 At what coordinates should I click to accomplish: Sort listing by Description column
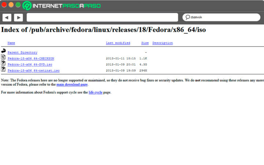click(x=163, y=43)
